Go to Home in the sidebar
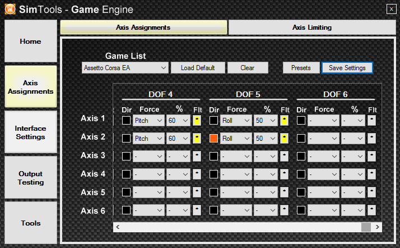Viewport: 400px width, 248px height. pyautogui.click(x=31, y=41)
